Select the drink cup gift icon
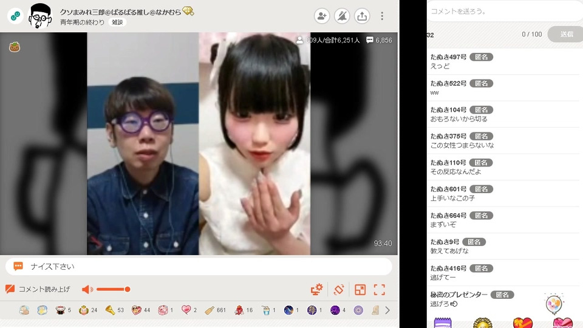This screenshot has height=328, width=583. pos(266,310)
